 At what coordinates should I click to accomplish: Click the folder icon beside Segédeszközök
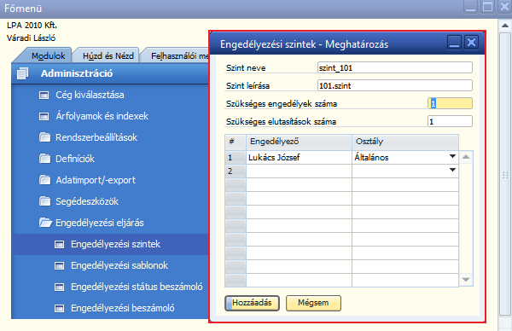click(44, 201)
